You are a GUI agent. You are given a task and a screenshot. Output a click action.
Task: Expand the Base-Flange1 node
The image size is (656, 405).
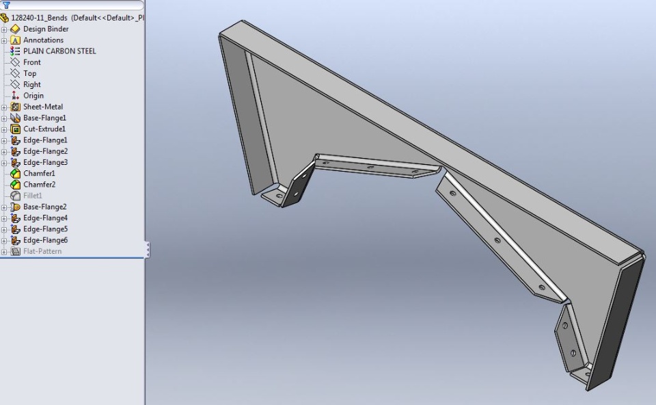tap(4, 118)
